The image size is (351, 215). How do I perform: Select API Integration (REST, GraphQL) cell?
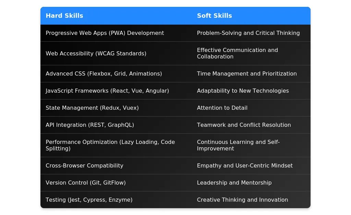(x=90, y=125)
